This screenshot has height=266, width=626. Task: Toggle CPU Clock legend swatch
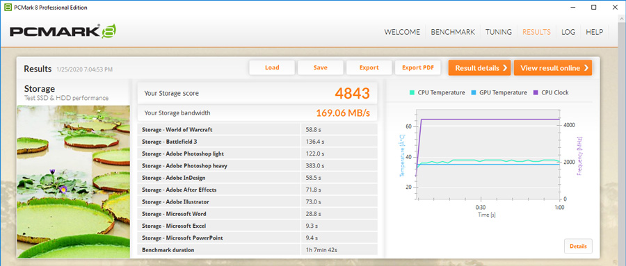point(536,92)
